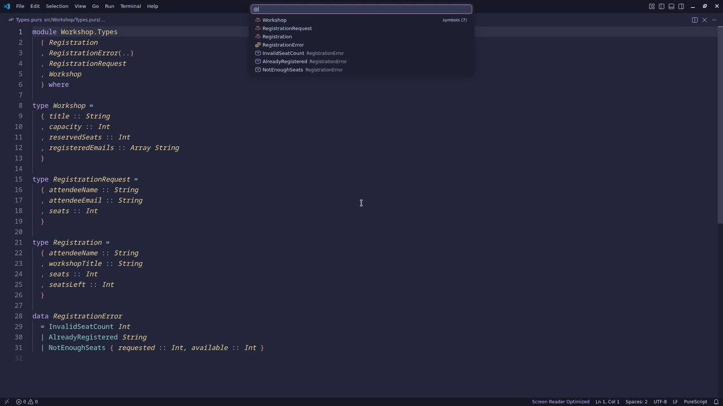Click the vertical editor scrollbar
The height and width of the screenshot is (406, 723).
pos(720,124)
